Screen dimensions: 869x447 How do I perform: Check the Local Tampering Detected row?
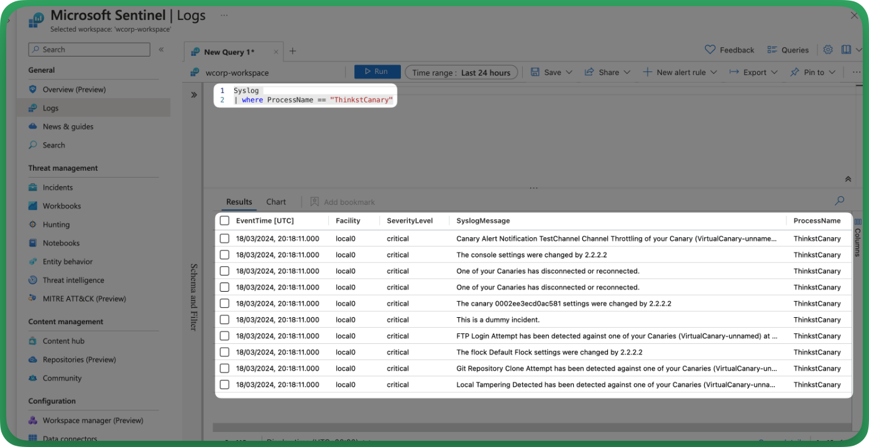[224, 384]
